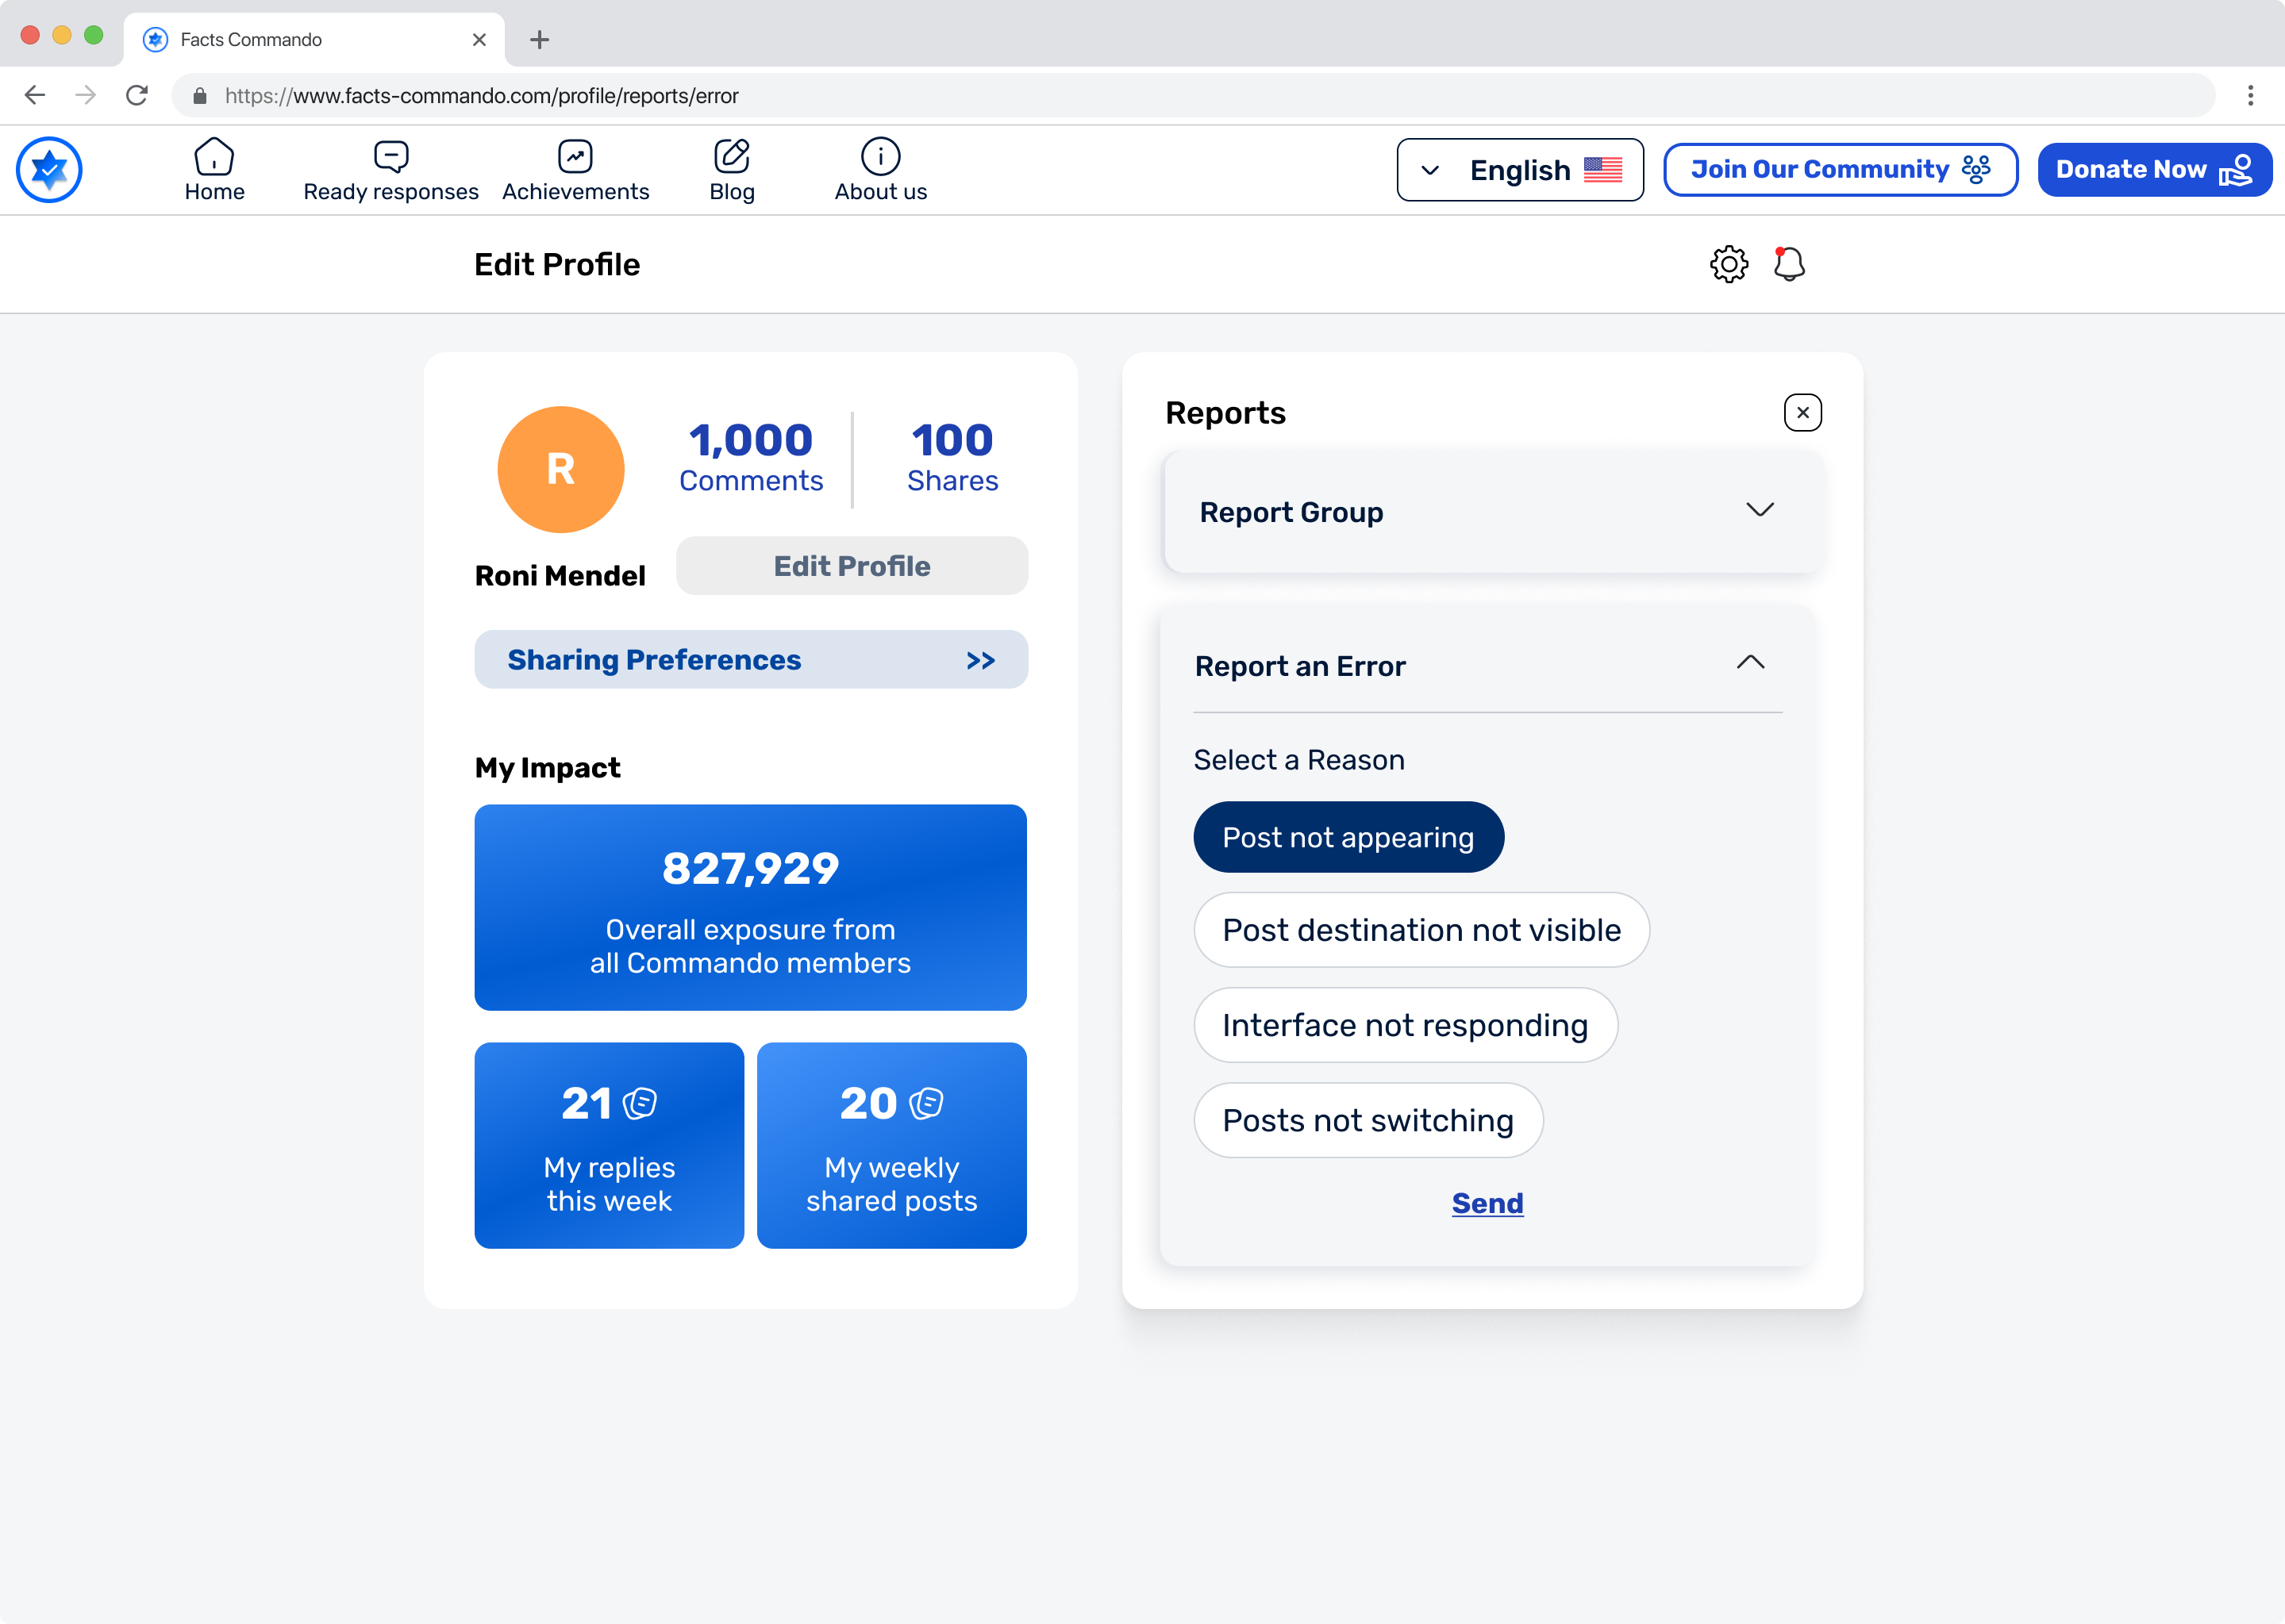Click the US flag icon

[1602, 170]
